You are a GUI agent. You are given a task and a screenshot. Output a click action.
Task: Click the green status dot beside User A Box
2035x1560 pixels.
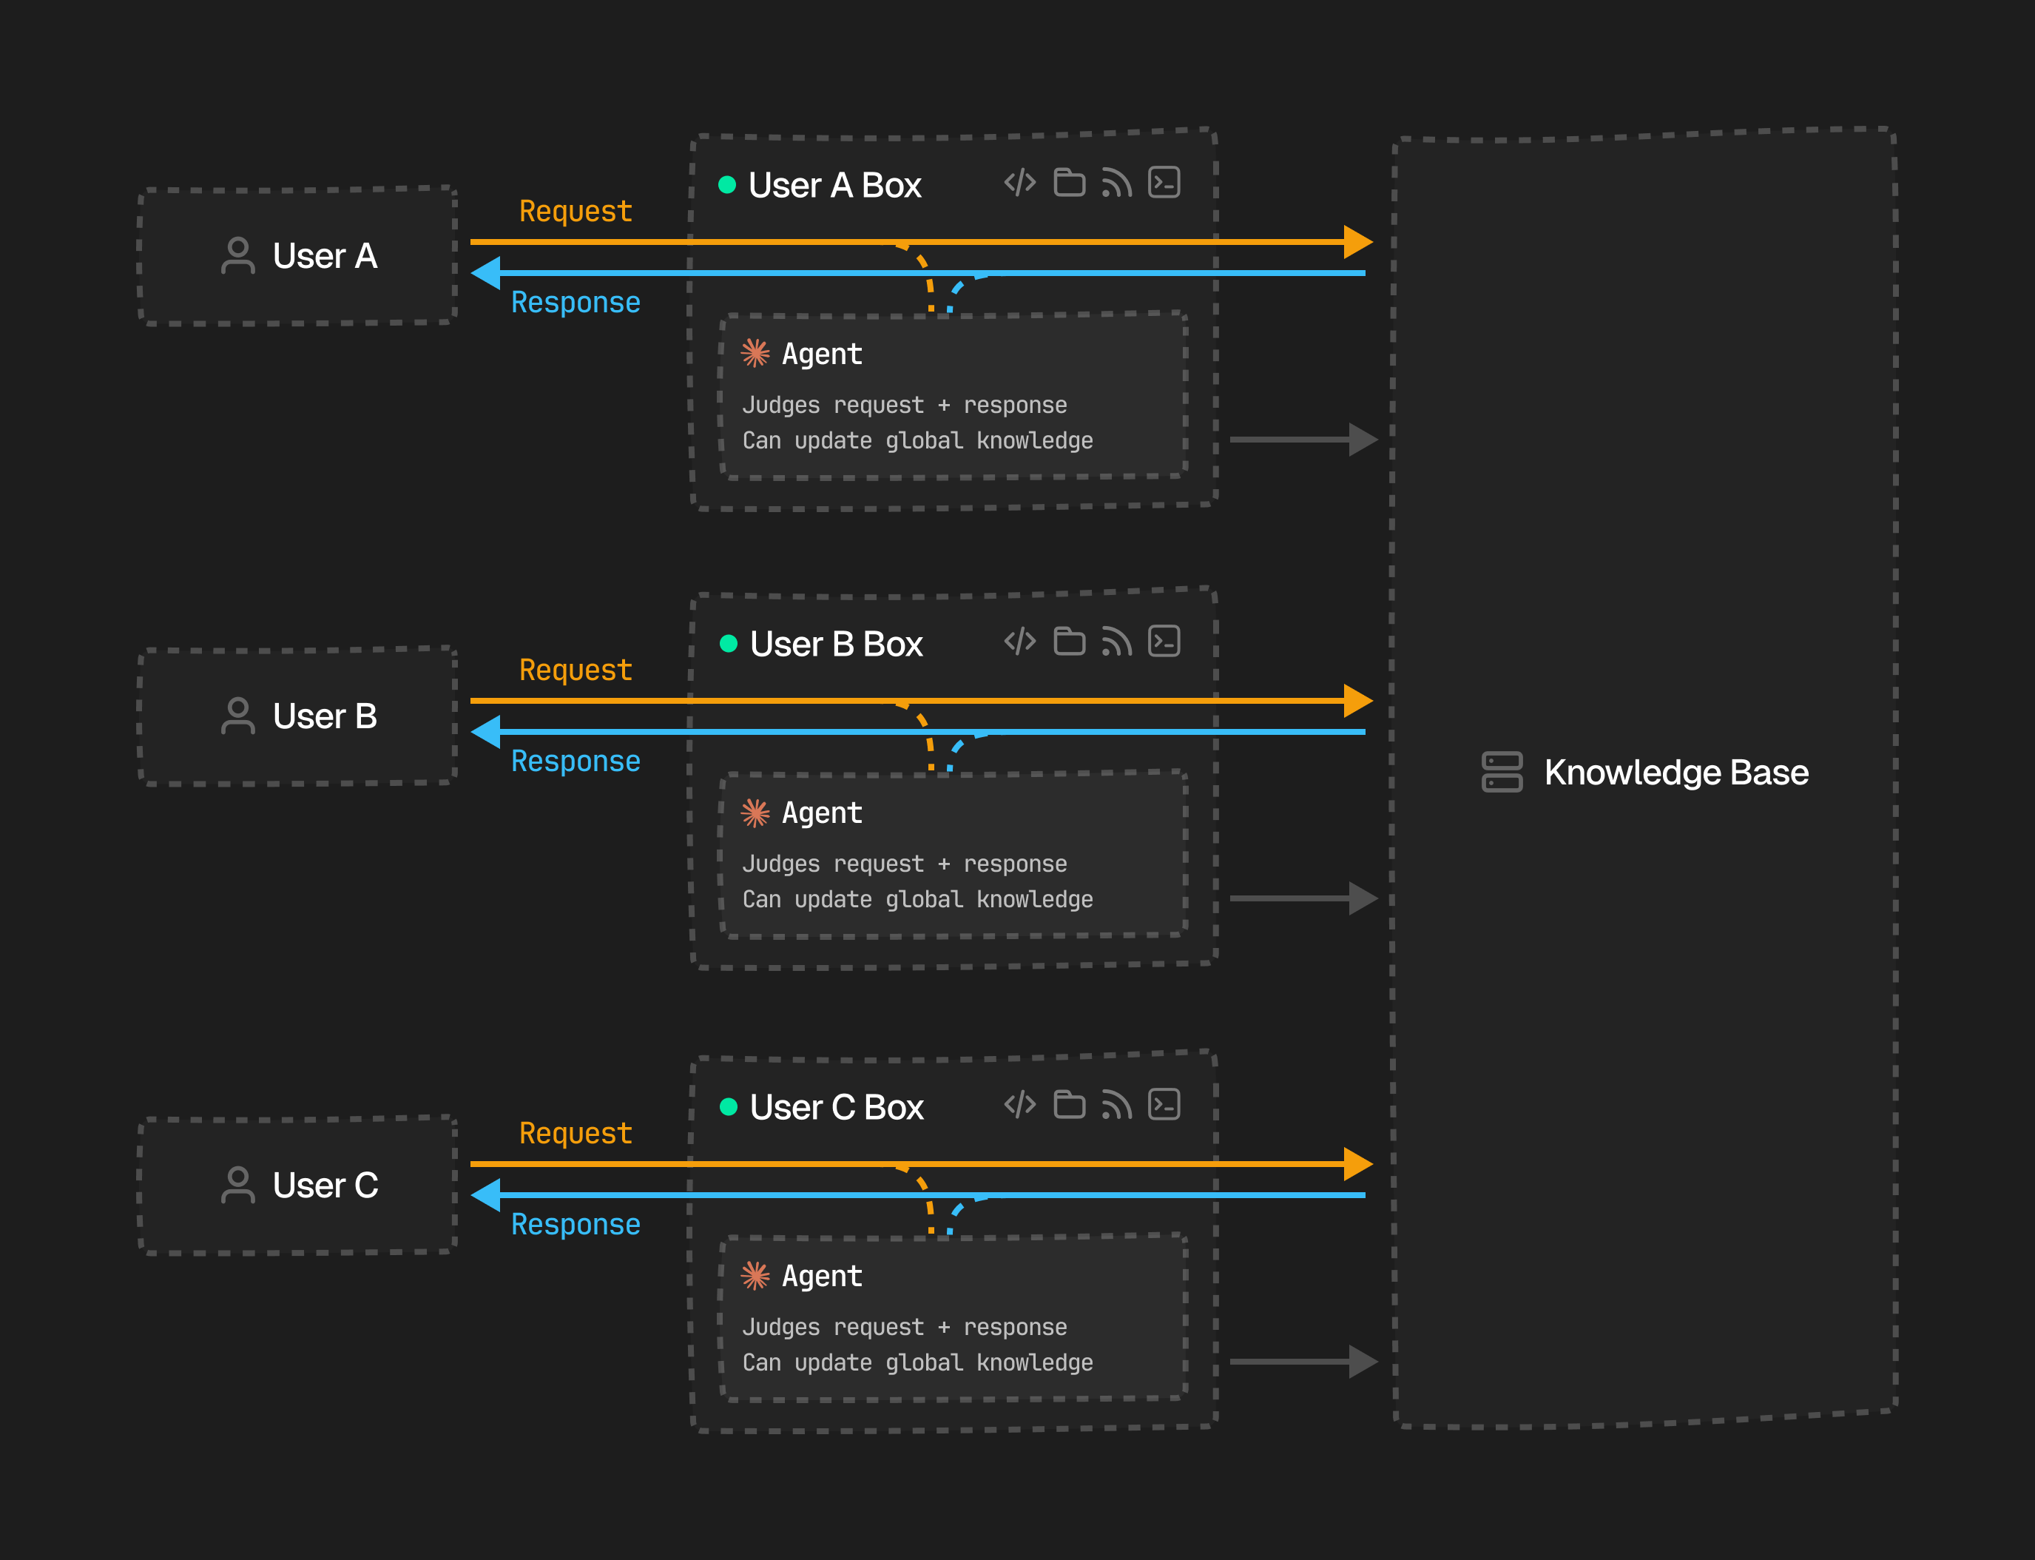pos(727,185)
